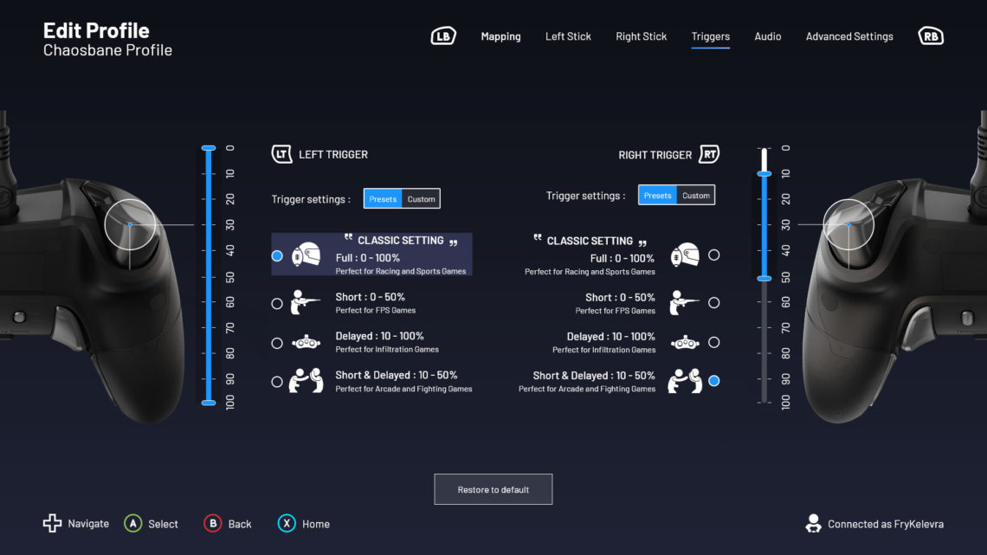The height and width of the screenshot is (555, 987).
Task: Click Restore to default button
Action: [x=493, y=489]
